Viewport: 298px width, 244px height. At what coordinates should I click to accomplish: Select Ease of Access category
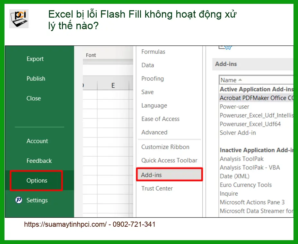pos(161,119)
